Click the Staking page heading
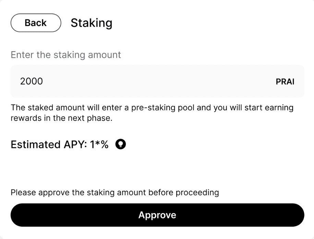Image resolution: width=314 pixels, height=239 pixels. coord(92,23)
